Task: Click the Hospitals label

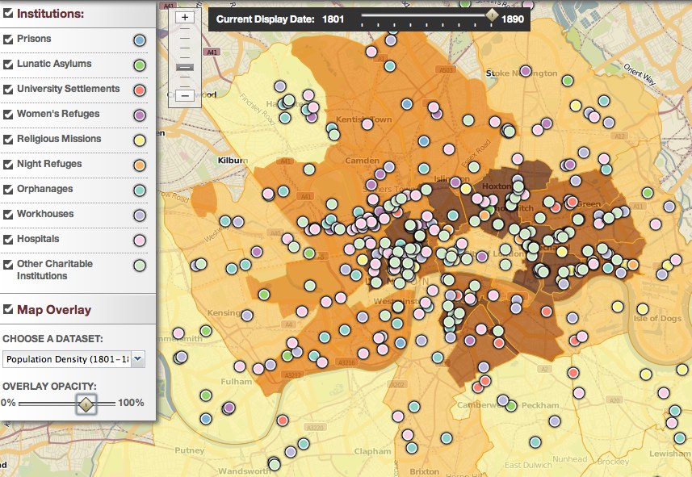Action: click(38, 239)
